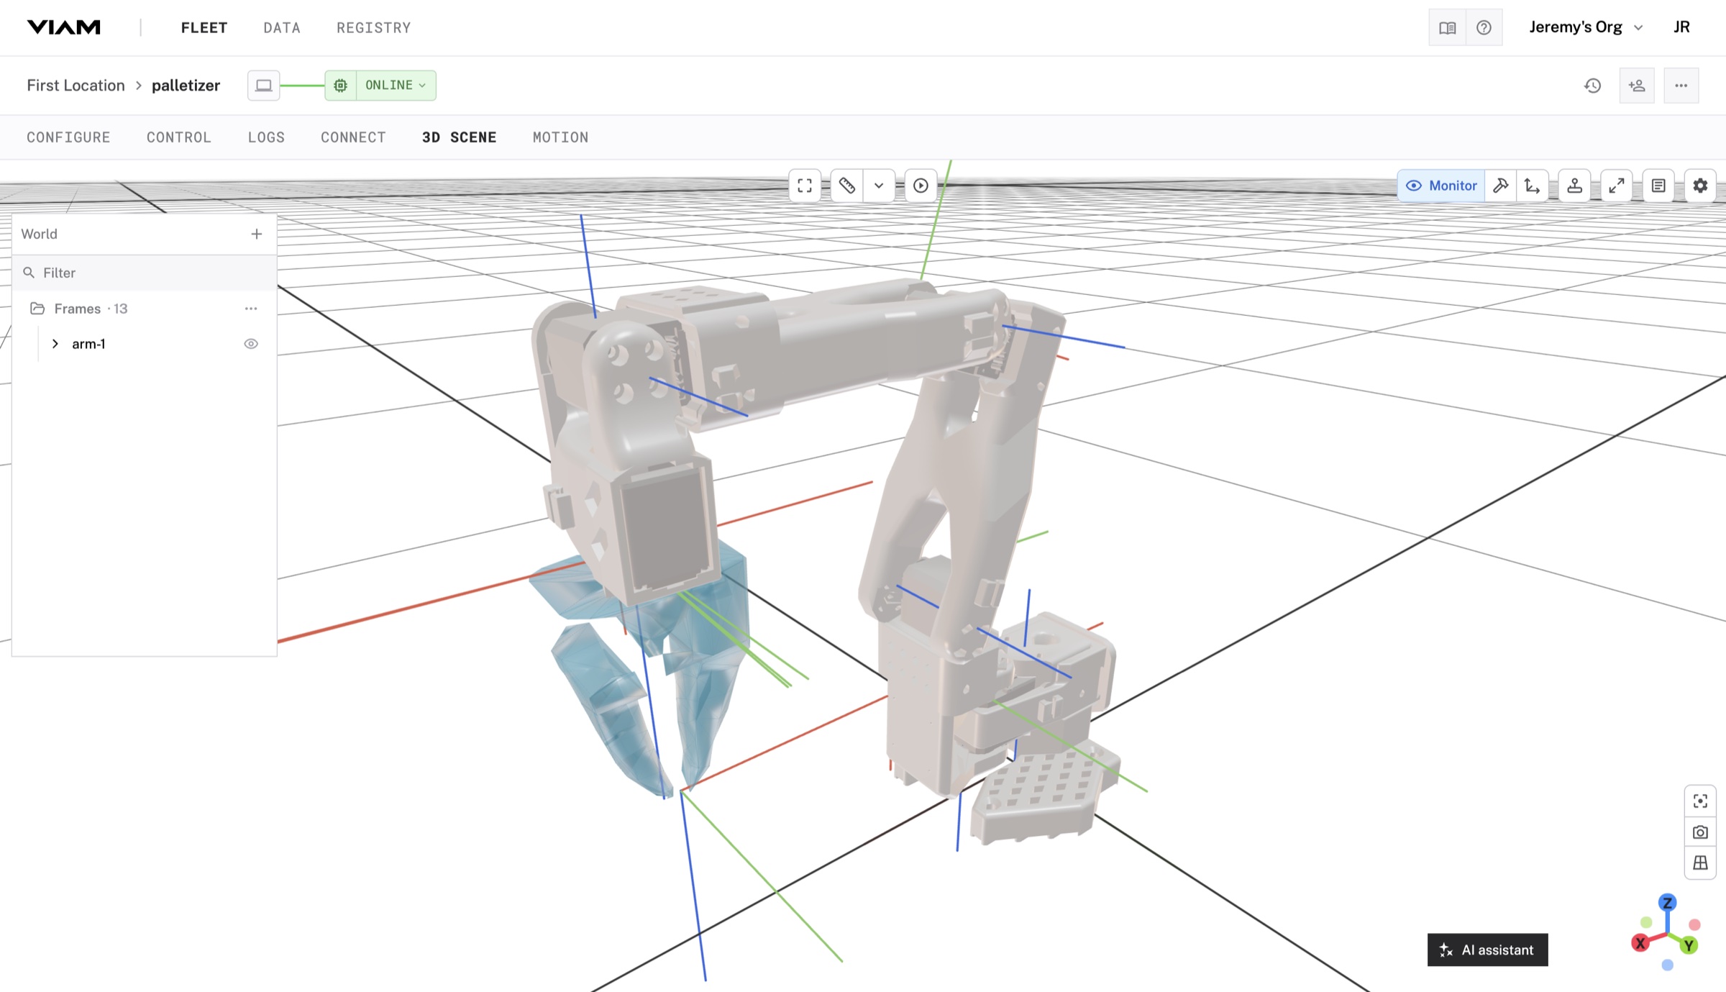Open the notes panel icon

pos(1658,186)
